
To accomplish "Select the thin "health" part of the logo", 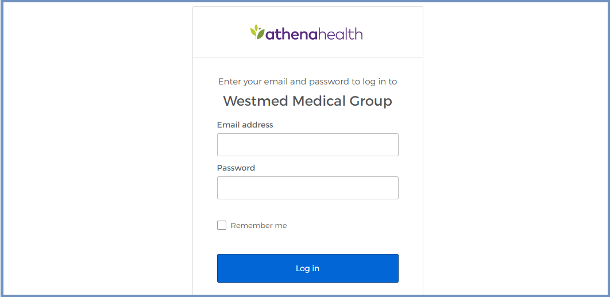I will coord(341,33).
